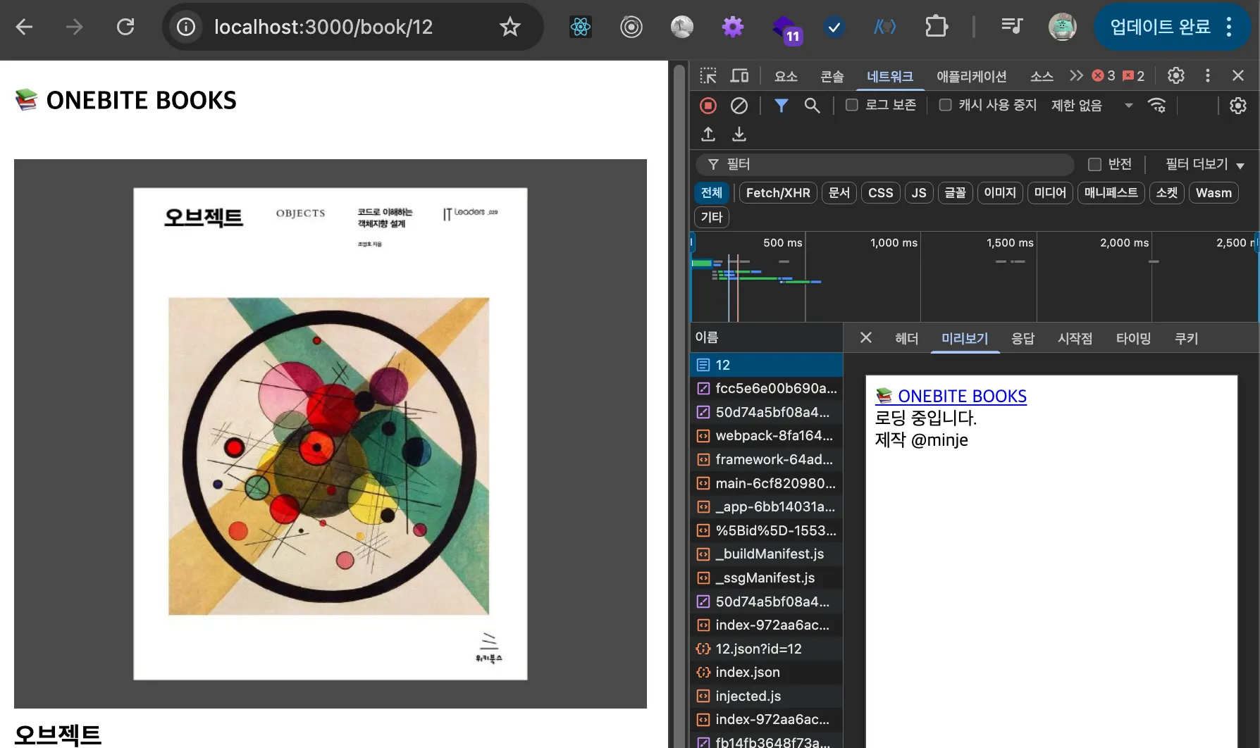
Task: Switch to the 요소 tab
Action: [x=786, y=76]
